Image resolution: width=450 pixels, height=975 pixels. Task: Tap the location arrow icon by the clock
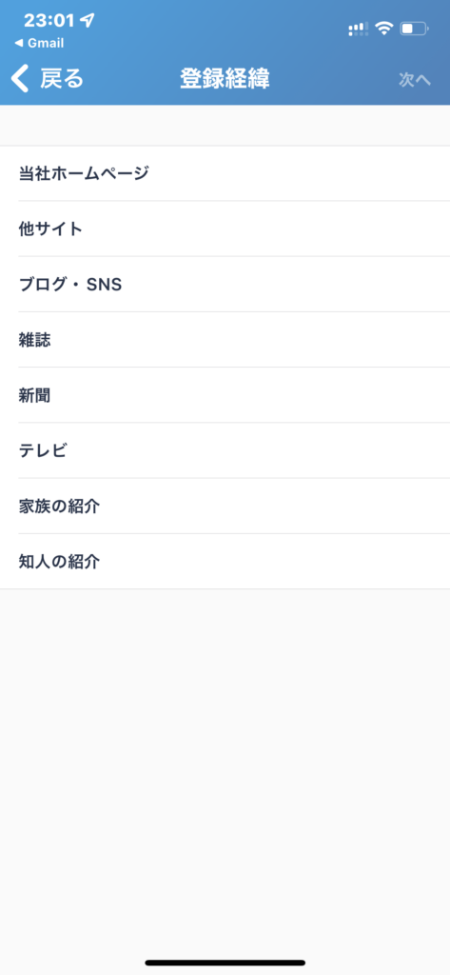pos(88,21)
